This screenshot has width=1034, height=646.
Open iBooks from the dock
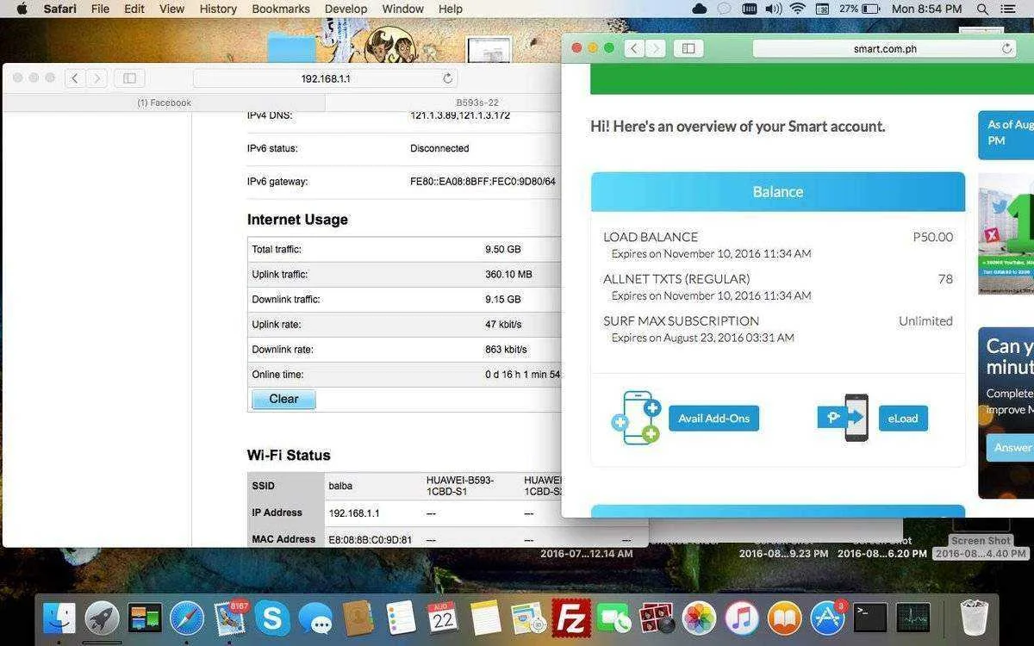click(784, 618)
